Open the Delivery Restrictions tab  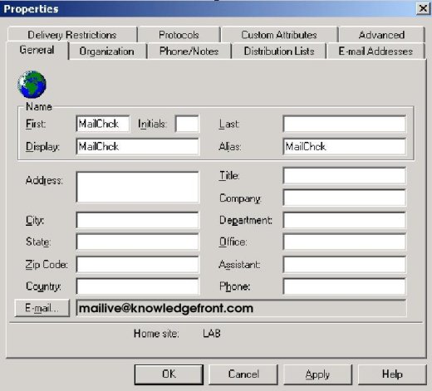(x=72, y=35)
